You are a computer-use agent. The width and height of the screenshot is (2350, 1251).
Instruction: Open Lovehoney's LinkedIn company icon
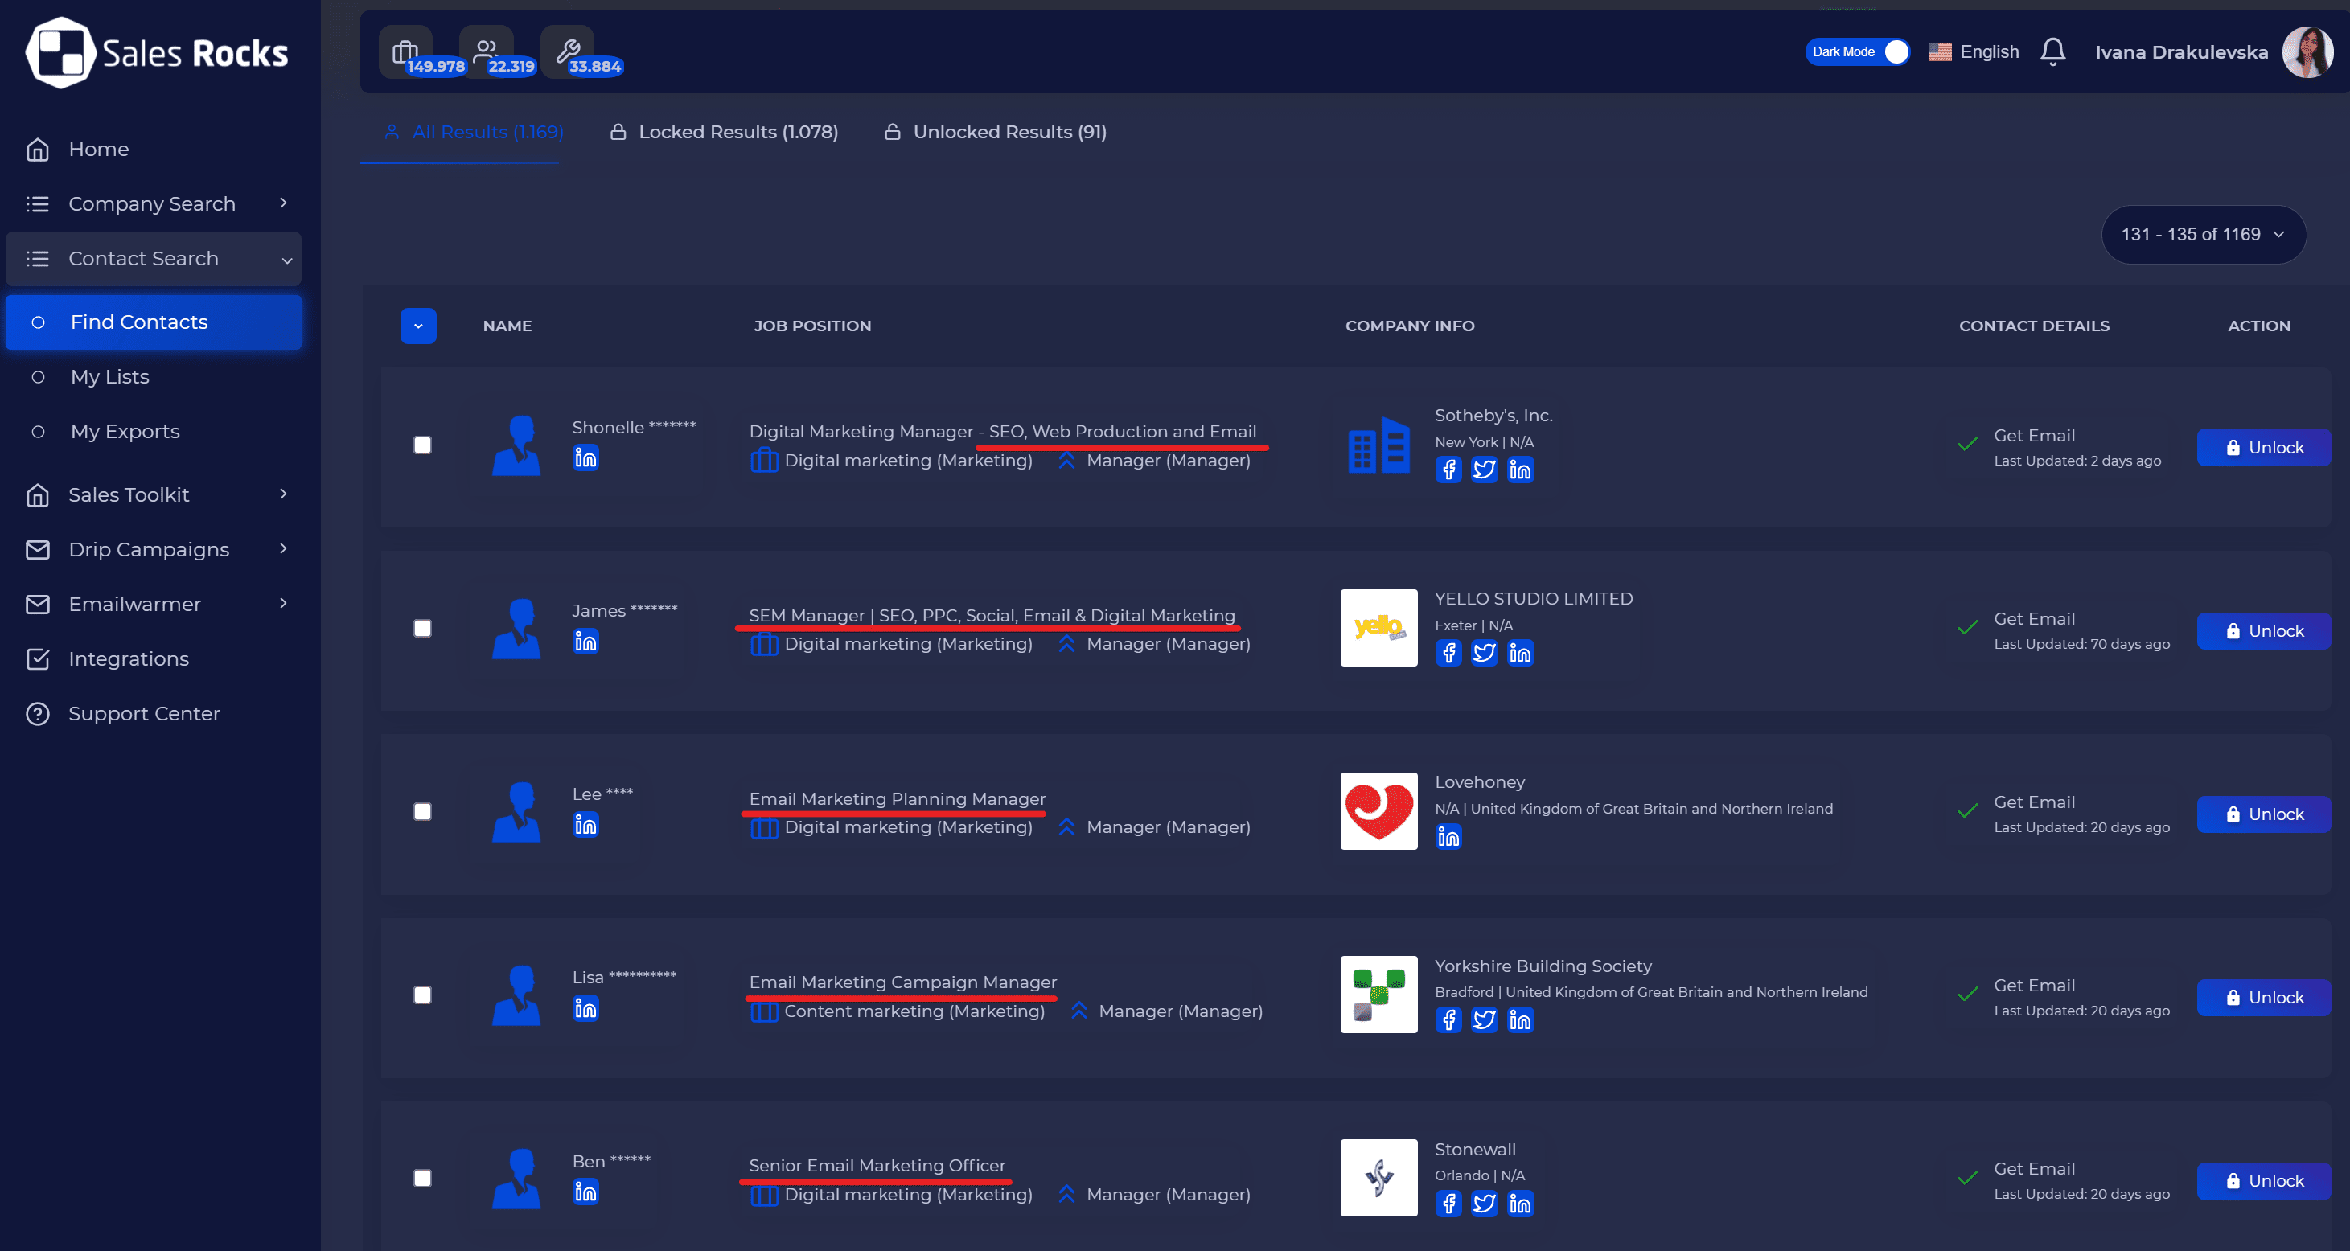click(x=1448, y=836)
